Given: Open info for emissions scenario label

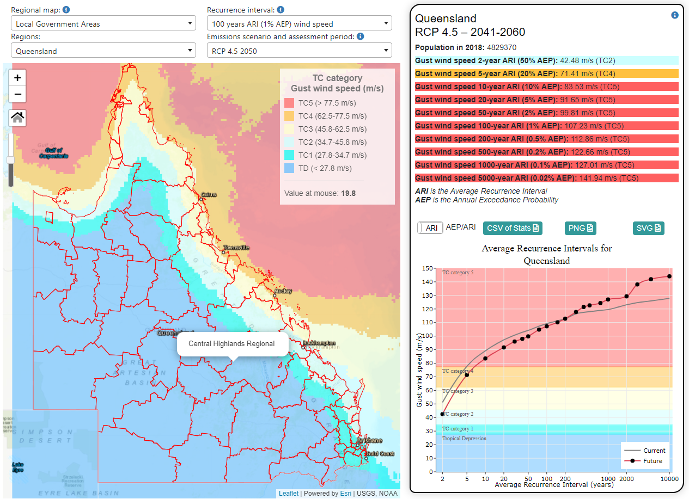Looking at the screenshot, I should point(360,36).
